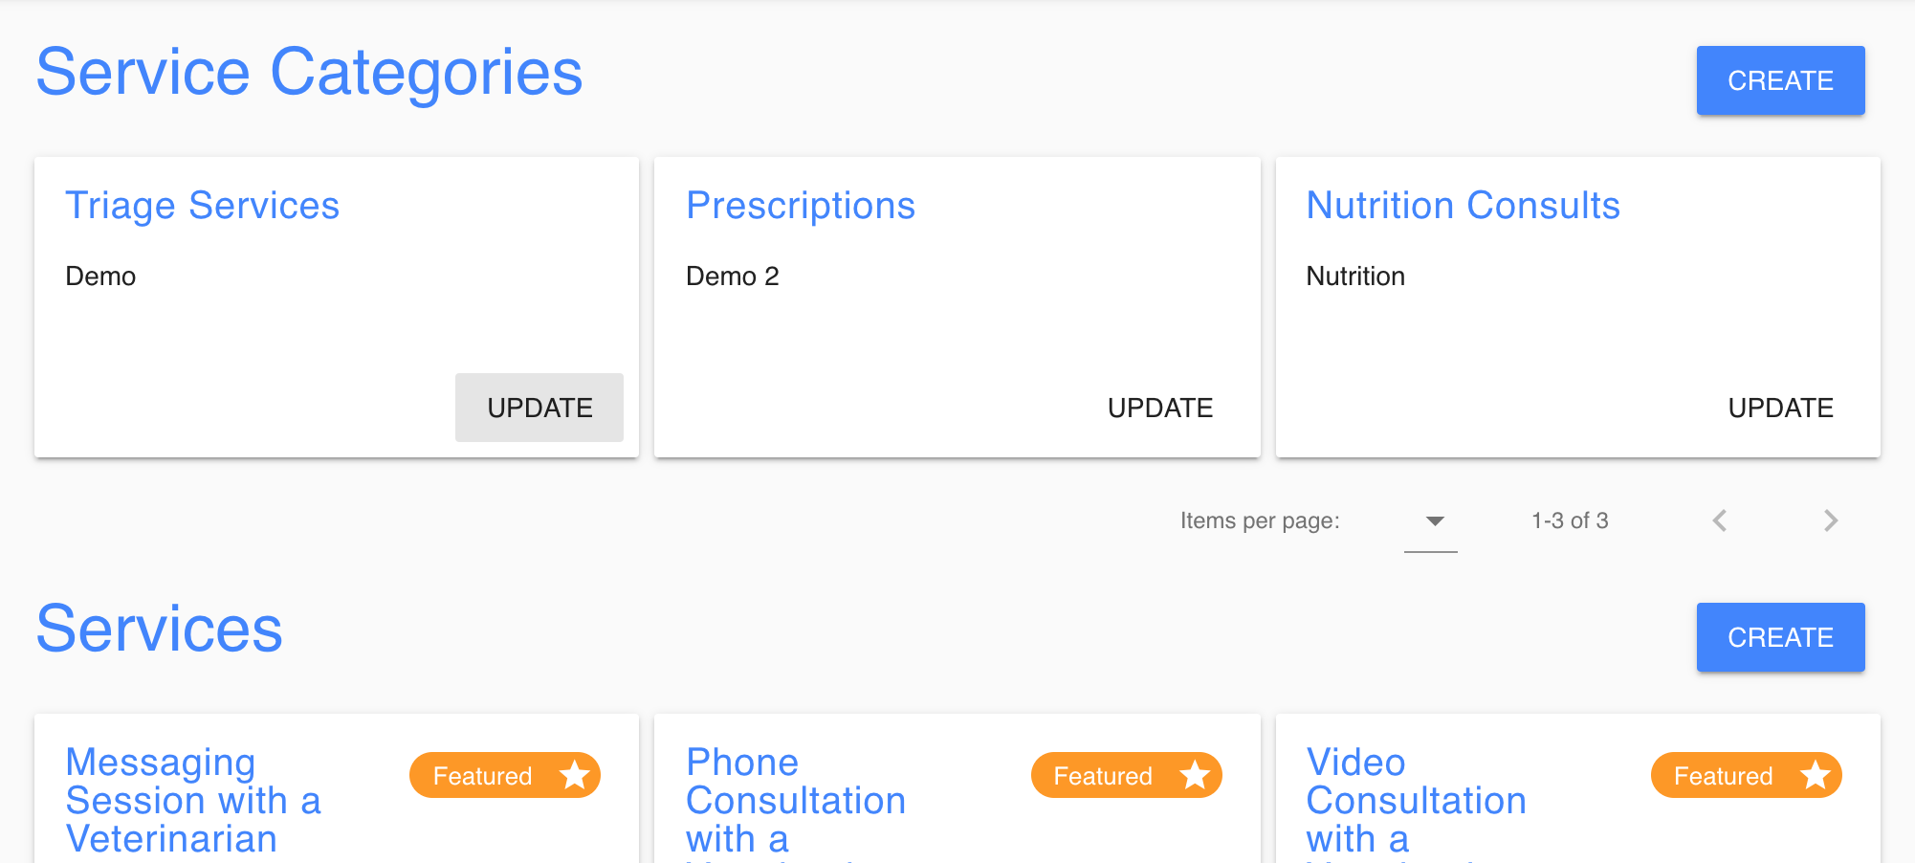This screenshot has width=1915, height=863.
Task: Update the Prescriptions category
Action: point(1159,408)
